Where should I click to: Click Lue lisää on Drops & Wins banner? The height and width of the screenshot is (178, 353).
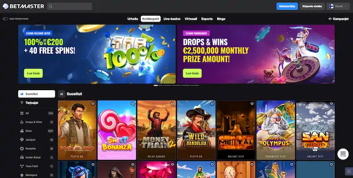[192, 73]
